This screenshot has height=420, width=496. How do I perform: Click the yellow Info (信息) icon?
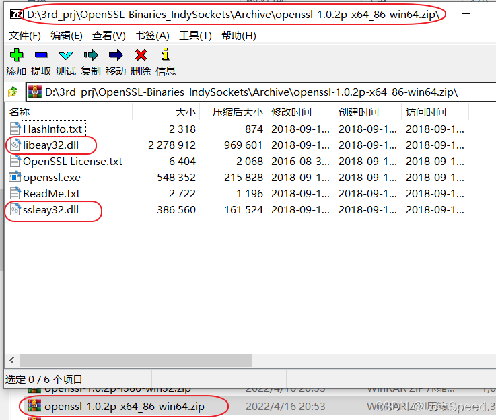pyautogui.click(x=166, y=56)
